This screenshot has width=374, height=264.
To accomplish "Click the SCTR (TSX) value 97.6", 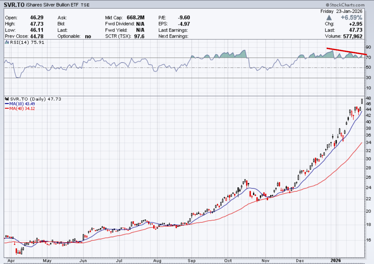I will [x=139, y=36].
